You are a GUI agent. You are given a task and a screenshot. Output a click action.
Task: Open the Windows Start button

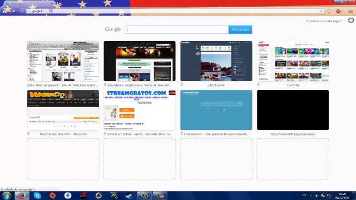click(x=6, y=196)
